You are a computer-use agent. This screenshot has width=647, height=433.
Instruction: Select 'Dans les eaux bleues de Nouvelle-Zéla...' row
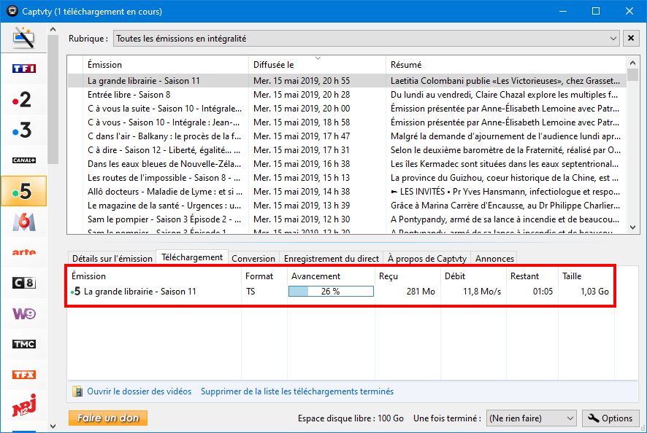tap(347, 164)
